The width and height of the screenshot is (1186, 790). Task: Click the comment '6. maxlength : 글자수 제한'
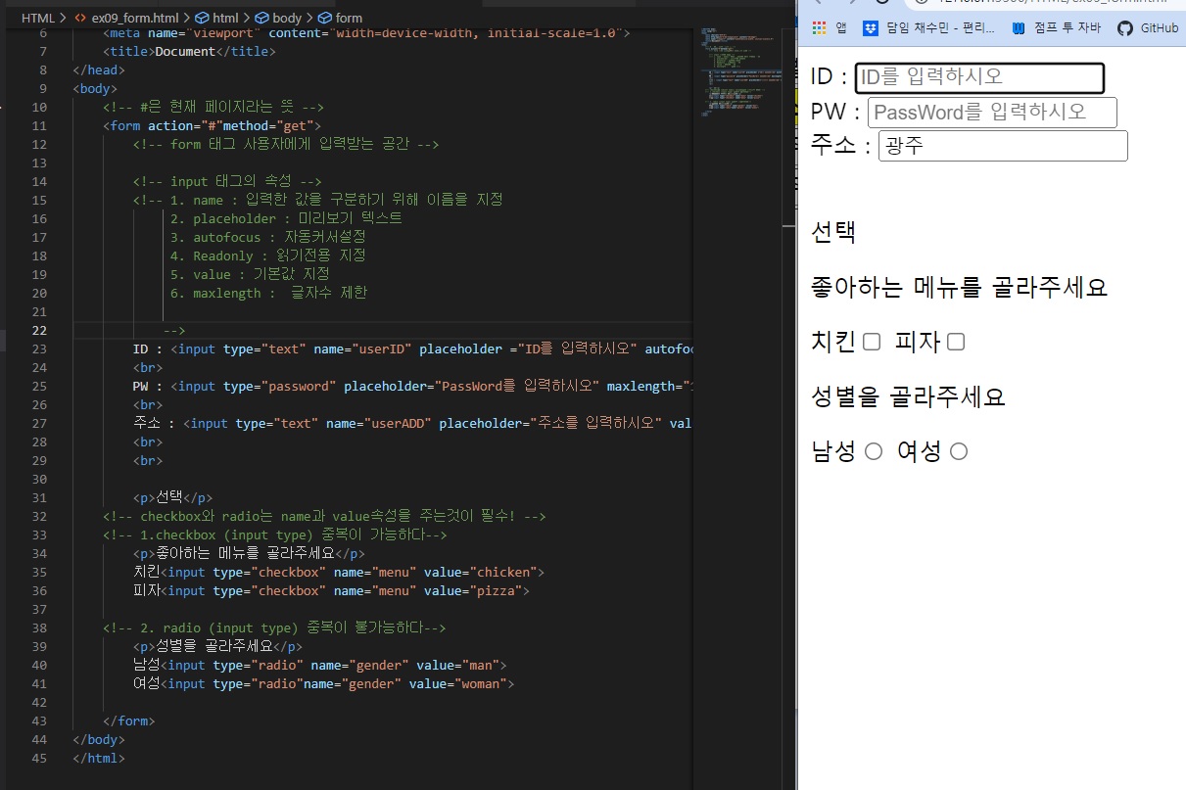(x=268, y=293)
